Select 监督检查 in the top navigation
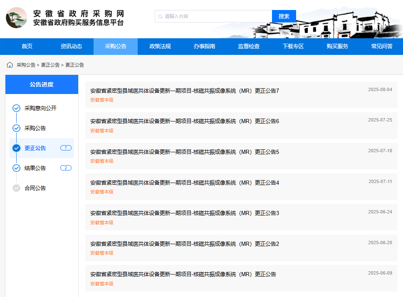The width and height of the screenshot is (403, 297). pyautogui.click(x=248, y=46)
